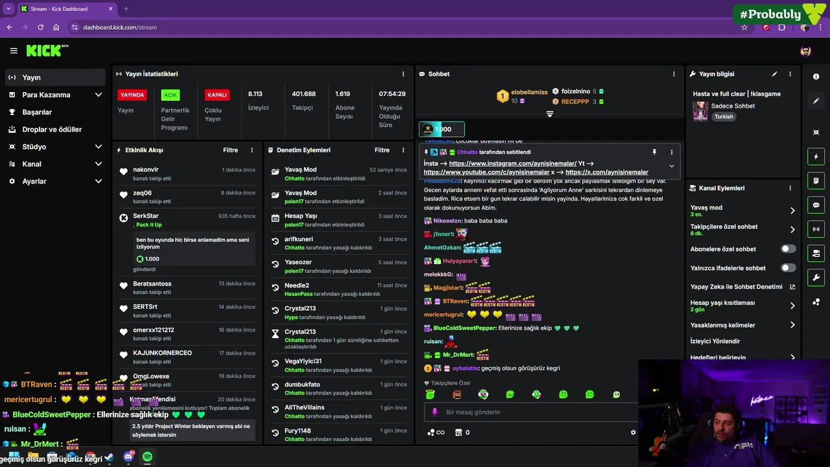The height and width of the screenshot is (467, 830).
Task: Toggle the wrench panel icon in right sidebar
Action: click(x=816, y=278)
